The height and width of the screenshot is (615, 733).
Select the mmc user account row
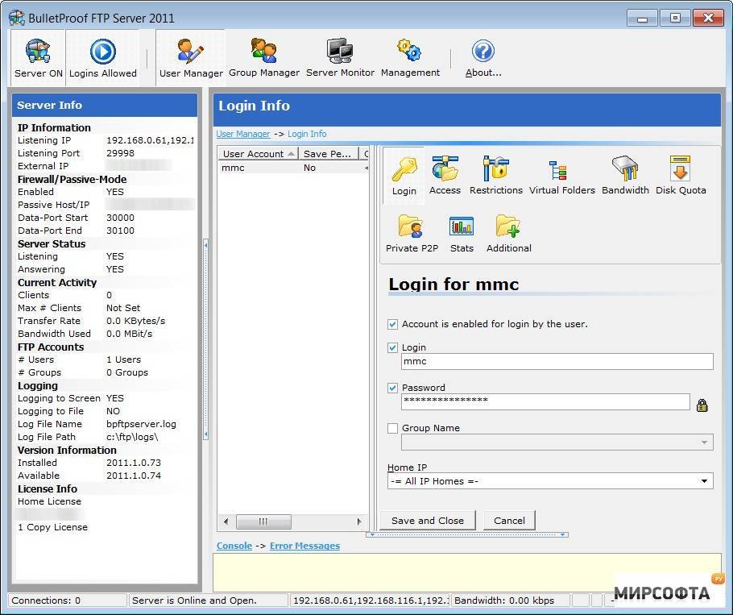pos(293,168)
